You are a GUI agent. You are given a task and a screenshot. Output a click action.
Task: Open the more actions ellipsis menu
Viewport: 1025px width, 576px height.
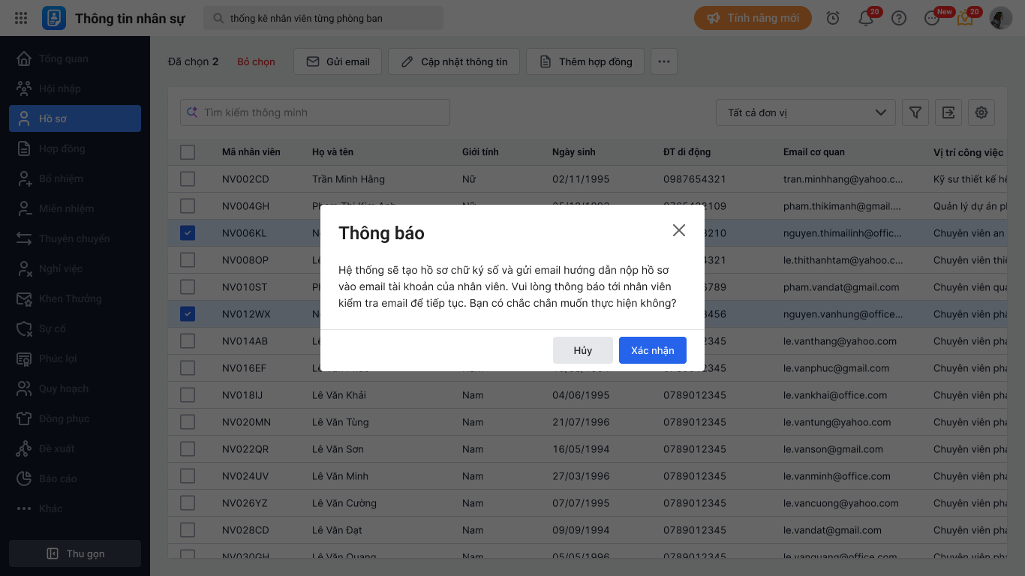[664, 61]
